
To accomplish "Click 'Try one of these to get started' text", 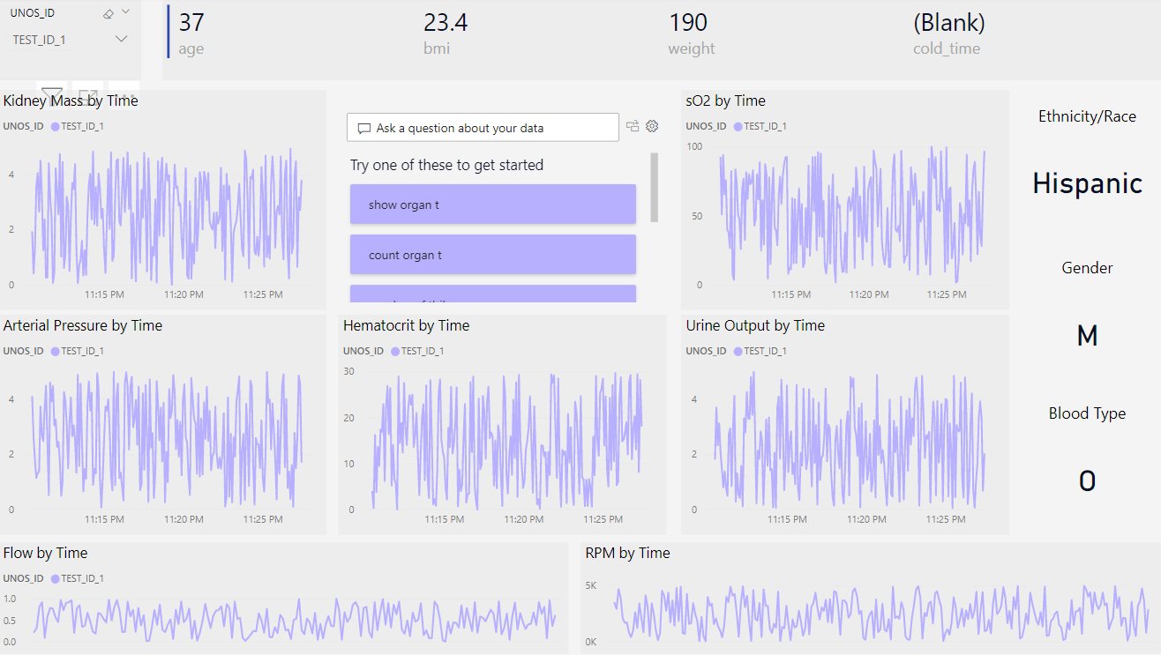I will coord(446,165).
